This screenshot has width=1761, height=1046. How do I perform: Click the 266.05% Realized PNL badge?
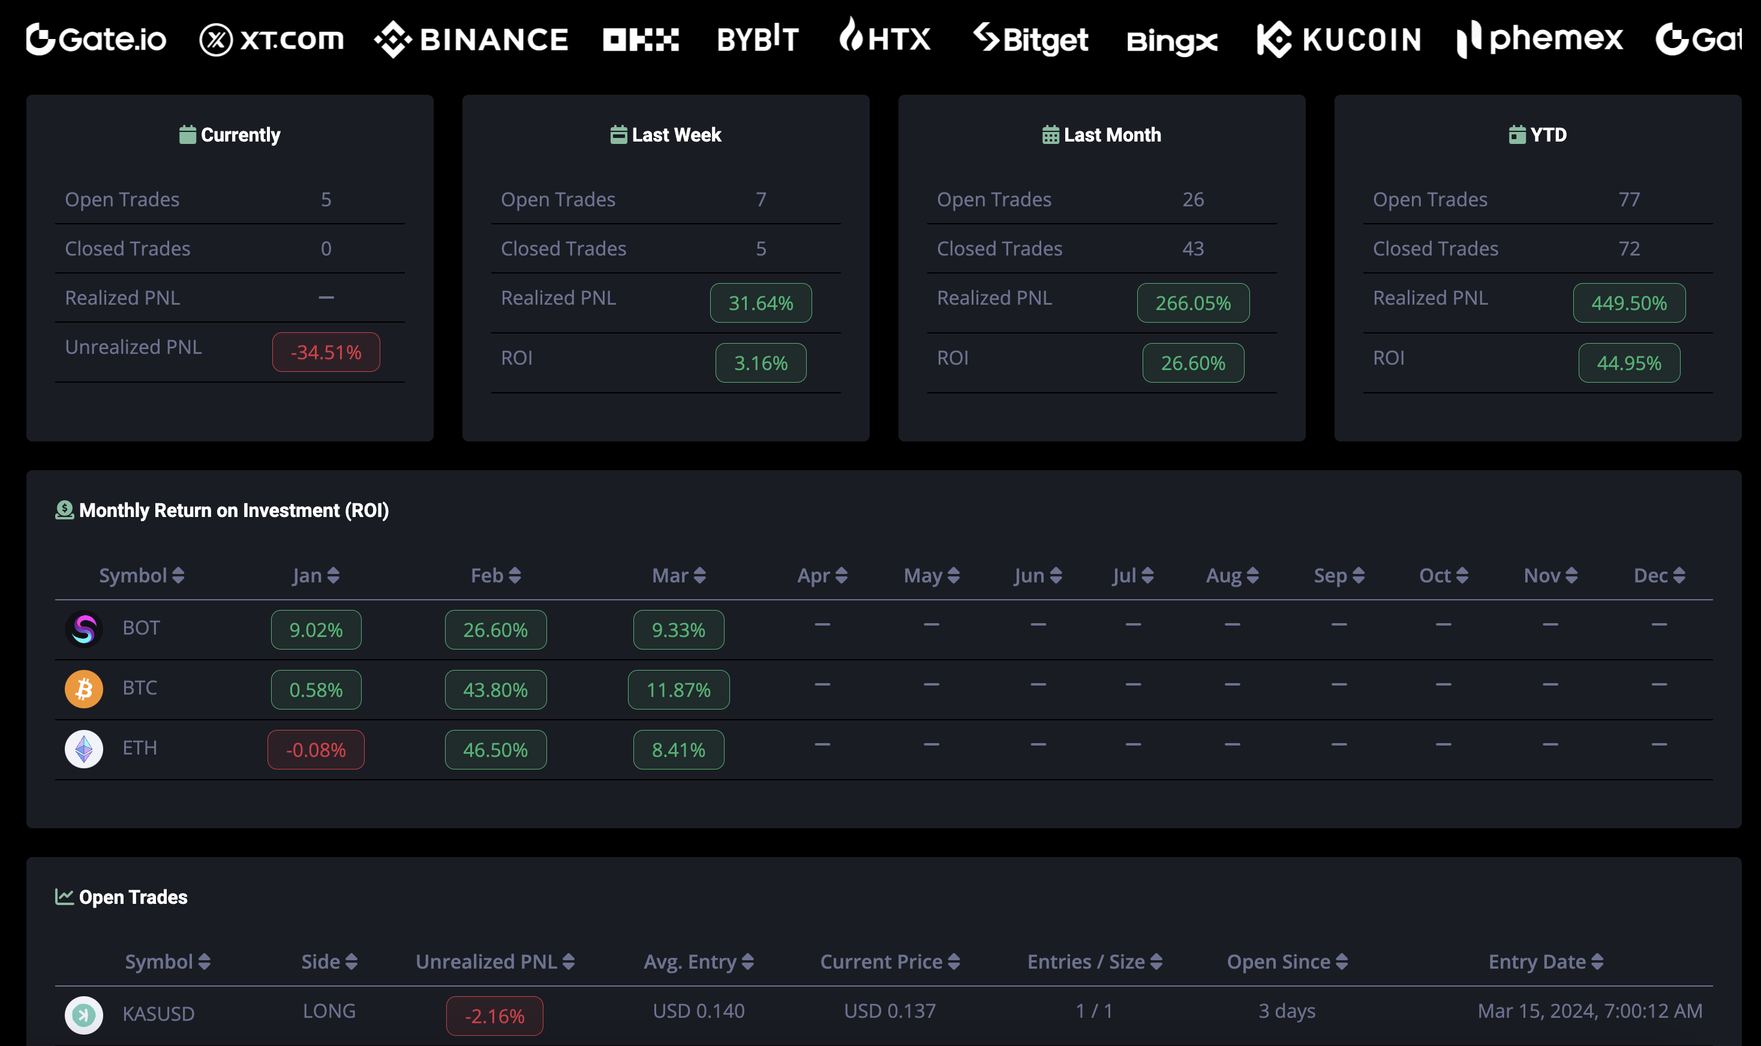pyautogui.click(x=1193, y=302)
